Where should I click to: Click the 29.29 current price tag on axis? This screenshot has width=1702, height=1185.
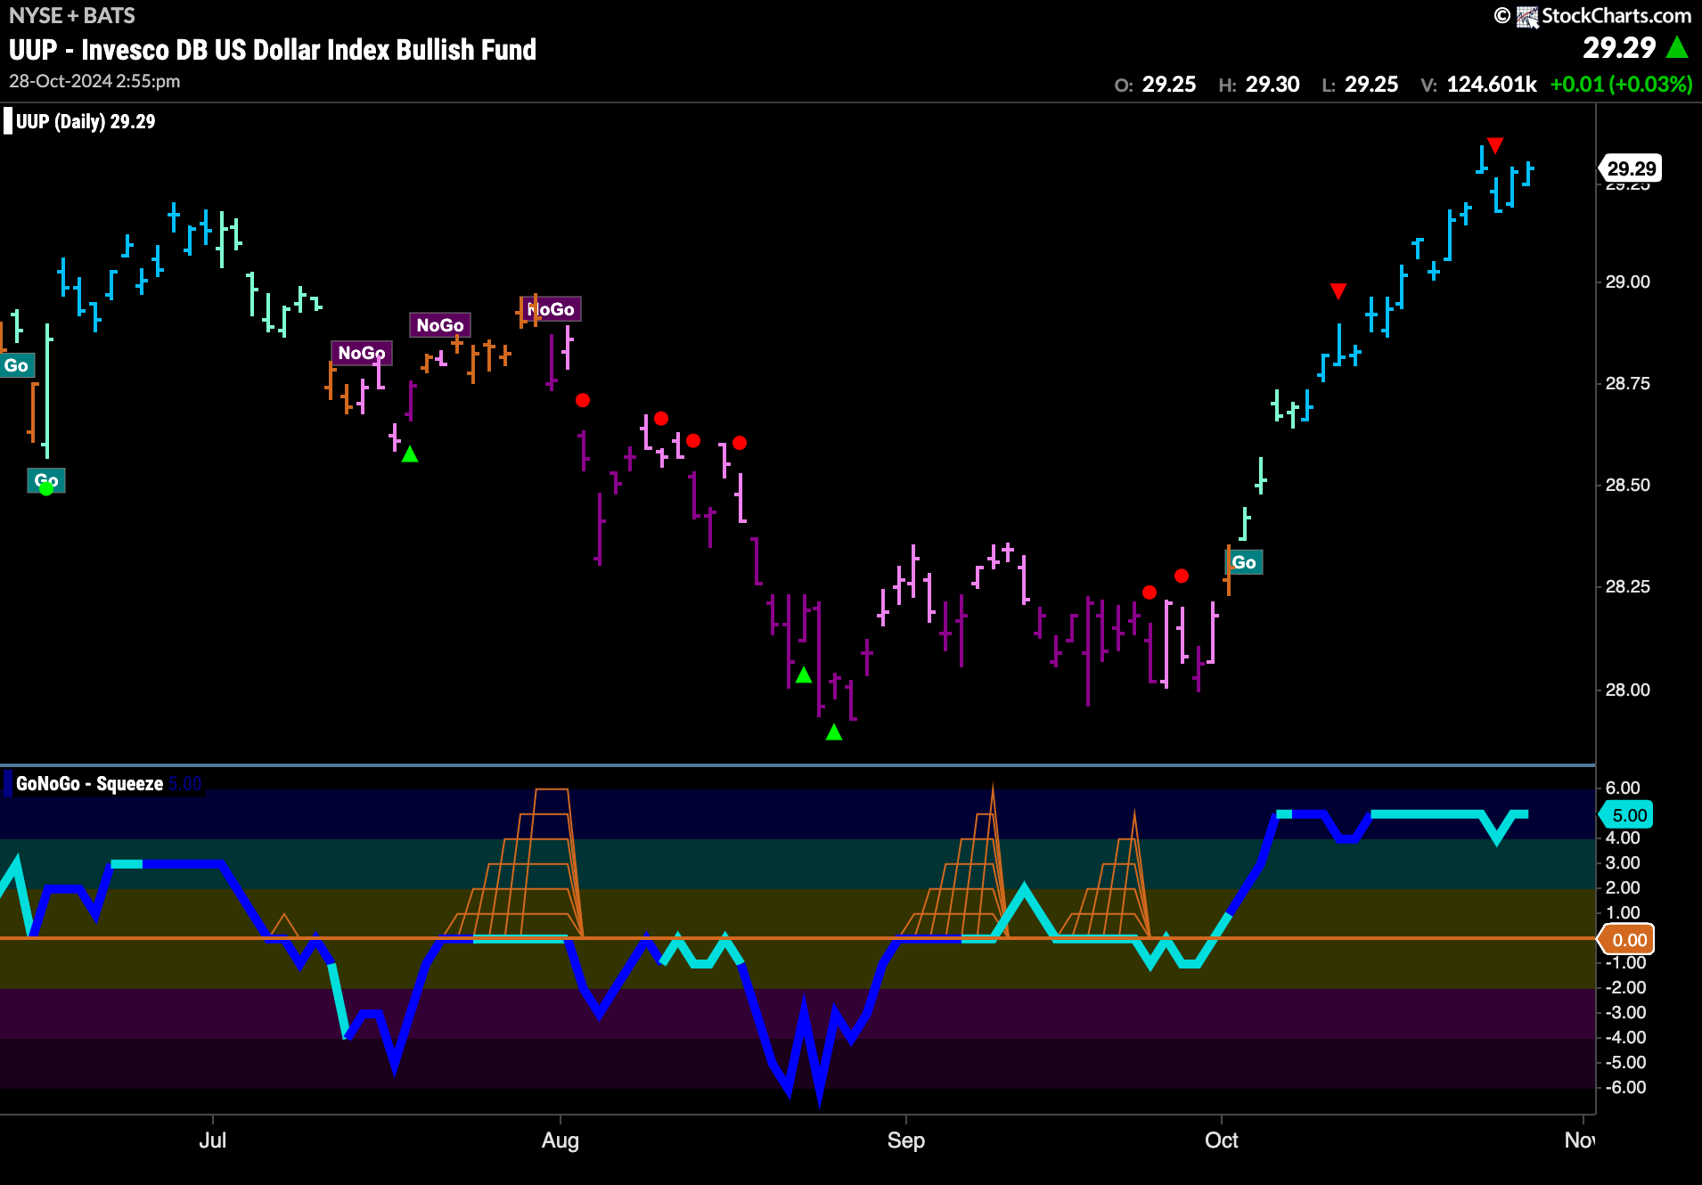(1630, 168)
